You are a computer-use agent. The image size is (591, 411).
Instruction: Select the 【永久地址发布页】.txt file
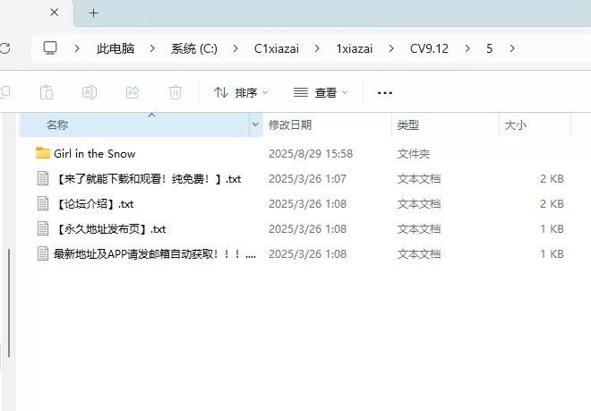point(110,229)
